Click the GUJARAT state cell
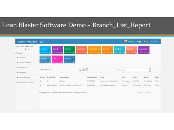The width and height of the screenshot is (174, 130). [x=136, y=81]
